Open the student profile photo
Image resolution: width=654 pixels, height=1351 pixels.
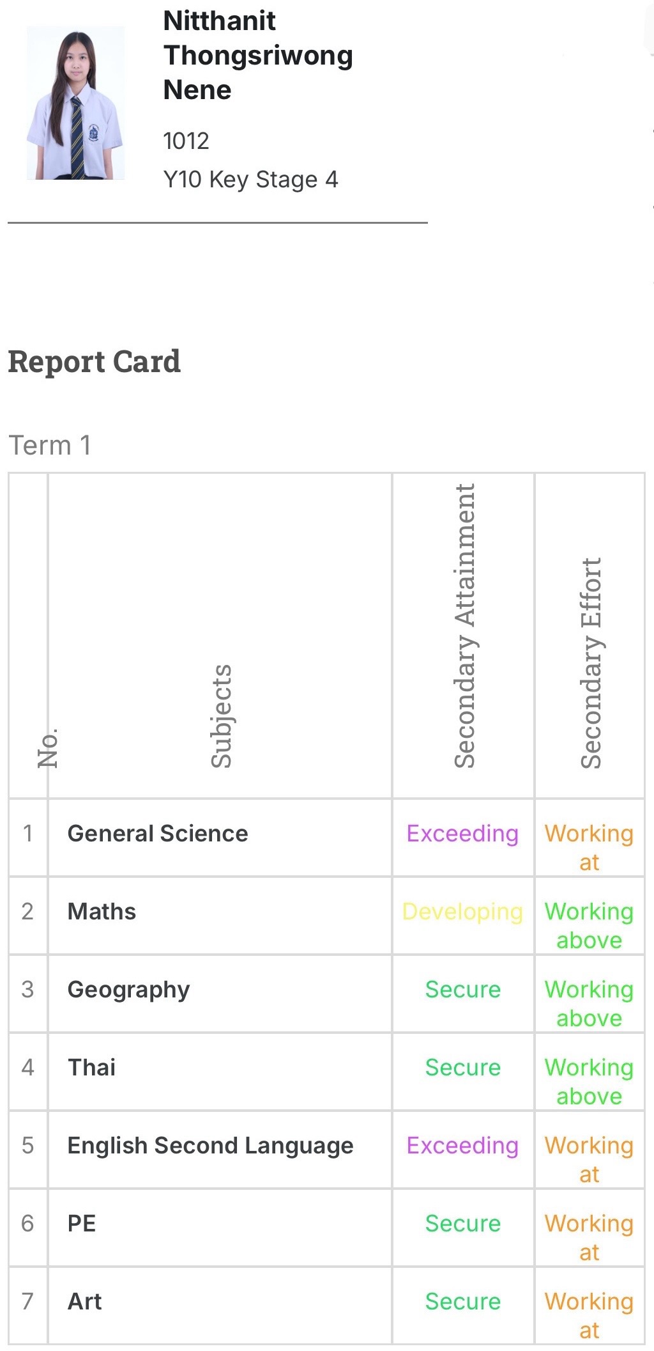tap(75, 103)
